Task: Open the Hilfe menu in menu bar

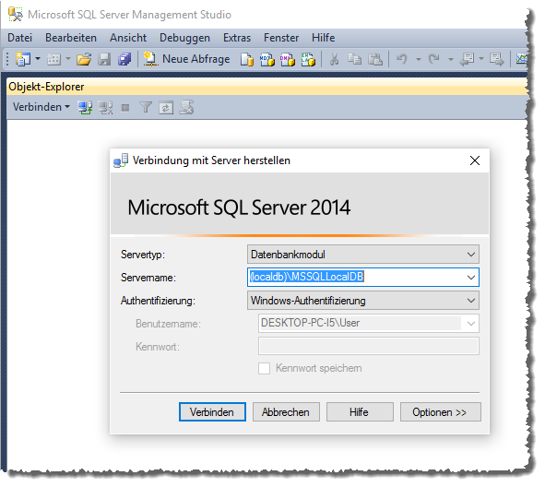Action: [324, 38]
